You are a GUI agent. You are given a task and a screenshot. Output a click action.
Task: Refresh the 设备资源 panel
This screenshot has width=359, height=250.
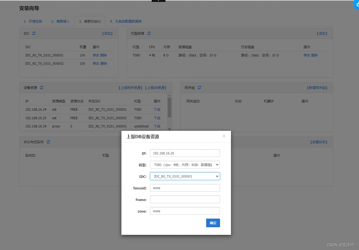click(x=42, y=88)
